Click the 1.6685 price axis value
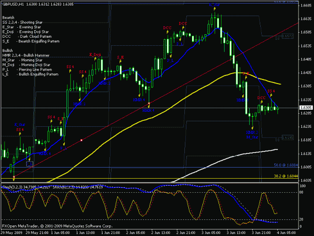 [306, 6]
